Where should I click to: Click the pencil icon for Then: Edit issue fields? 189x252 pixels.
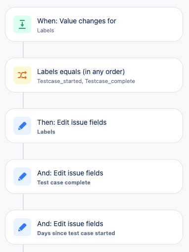[x=22, y=126]
